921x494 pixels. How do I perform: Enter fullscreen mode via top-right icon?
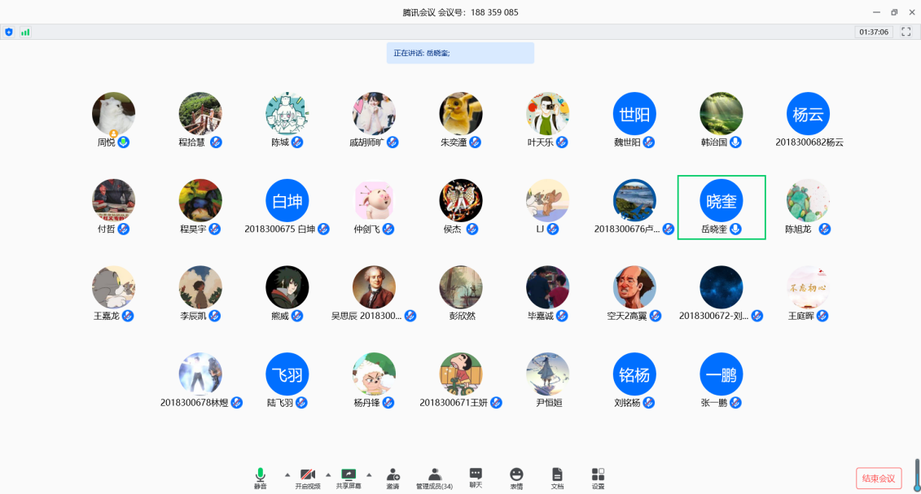[x=906, y=32]
